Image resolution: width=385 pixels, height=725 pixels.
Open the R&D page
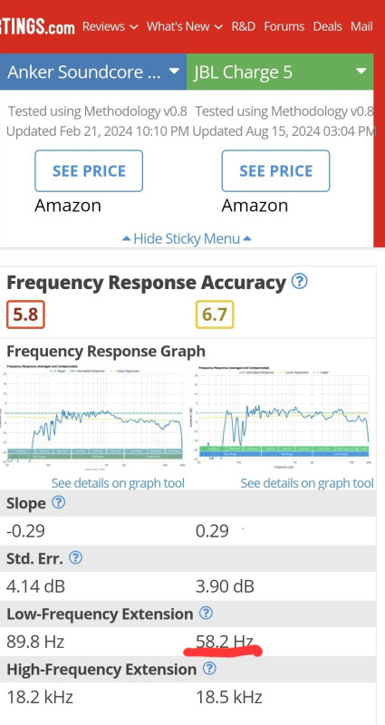(243, 26)
